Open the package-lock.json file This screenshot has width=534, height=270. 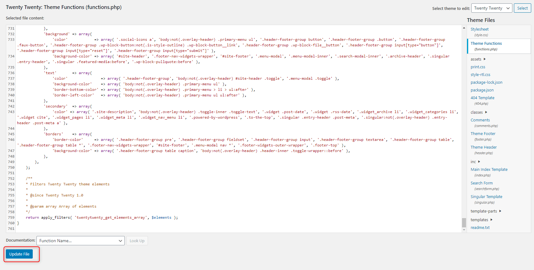[486, 82]
